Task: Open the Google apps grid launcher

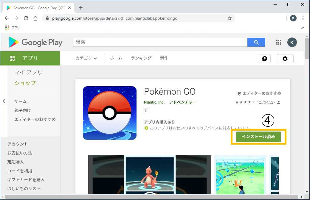Action: 279,42
